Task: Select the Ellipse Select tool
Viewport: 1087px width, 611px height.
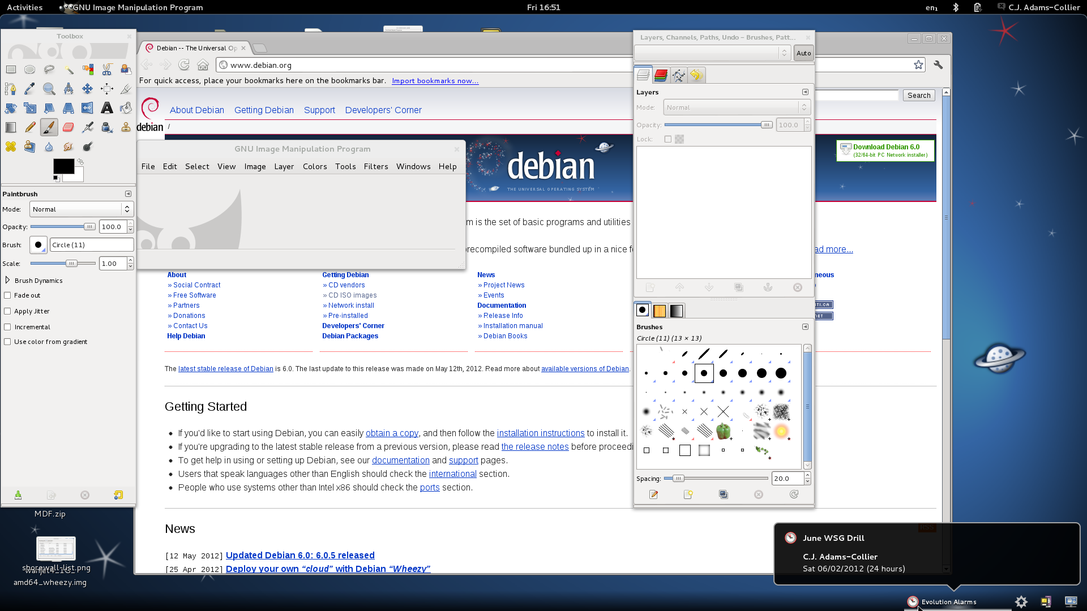Action: [x=30, y=70]
